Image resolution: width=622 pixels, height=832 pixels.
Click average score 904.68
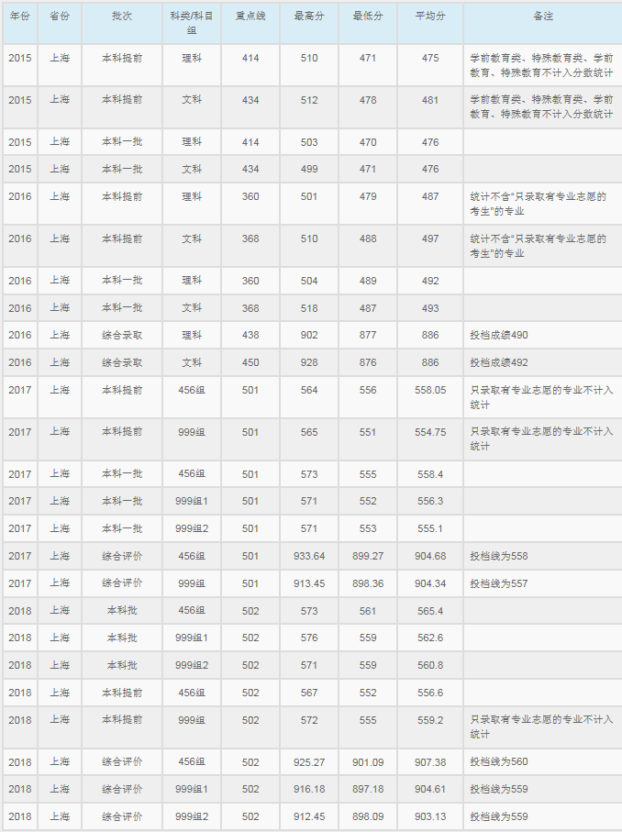(430, 556)
